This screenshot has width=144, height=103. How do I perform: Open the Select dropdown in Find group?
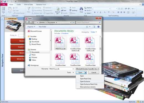pos(88,13)
